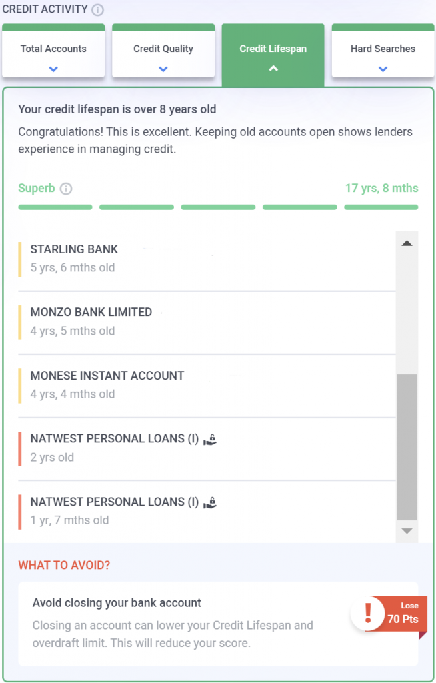Click the Credit Activity info icon
436x683 pixels.
coord(97,10)
